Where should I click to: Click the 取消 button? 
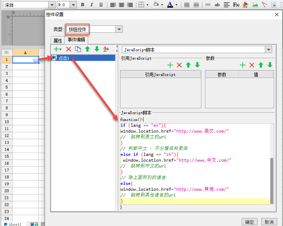pyautogui.click(x=269, y=222)
